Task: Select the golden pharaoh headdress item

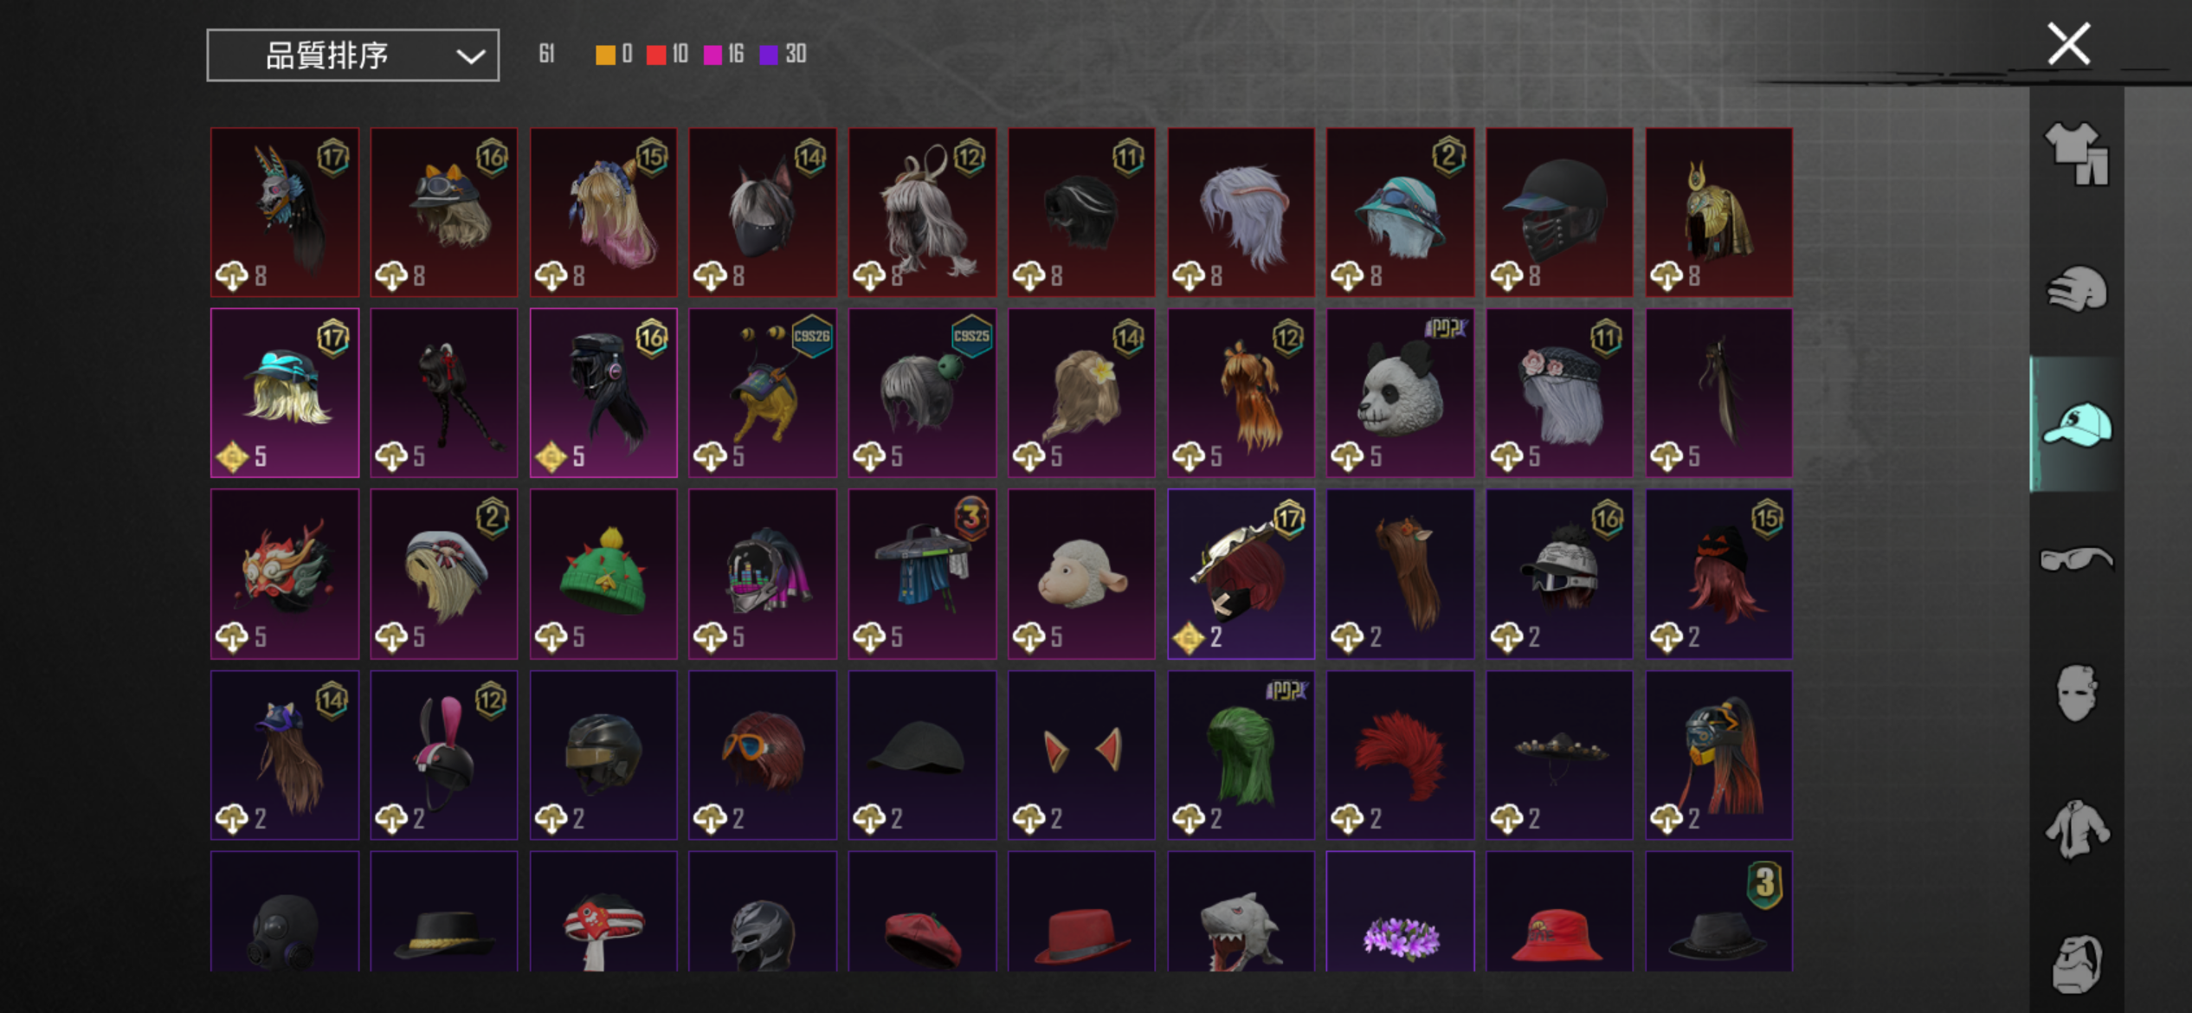Action: 1718,212
